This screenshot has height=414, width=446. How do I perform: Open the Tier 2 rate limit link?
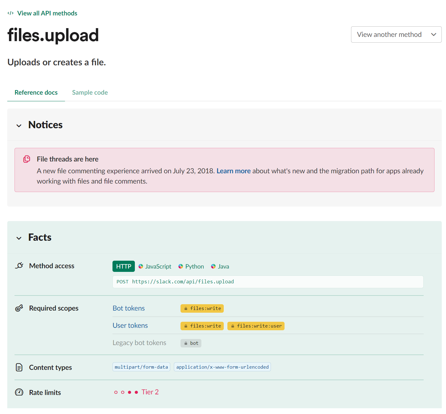(x=150, y=392)
